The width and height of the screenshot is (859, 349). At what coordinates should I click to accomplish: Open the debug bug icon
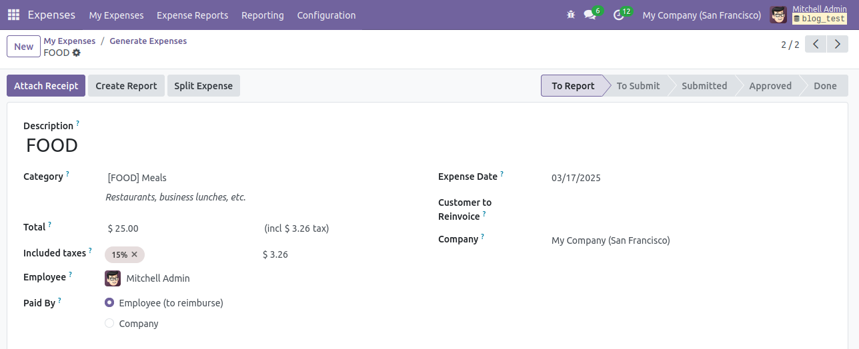pos(570,15)
